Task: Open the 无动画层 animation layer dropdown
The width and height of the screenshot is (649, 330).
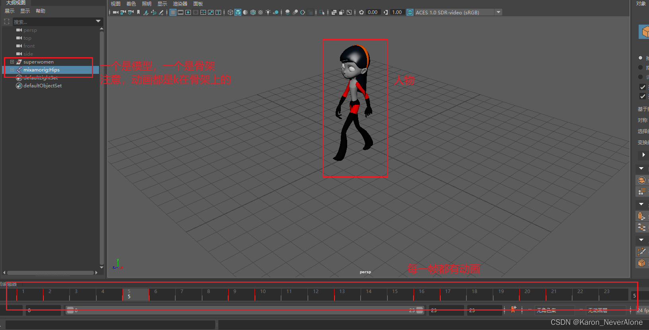Action: coord(606,311)
